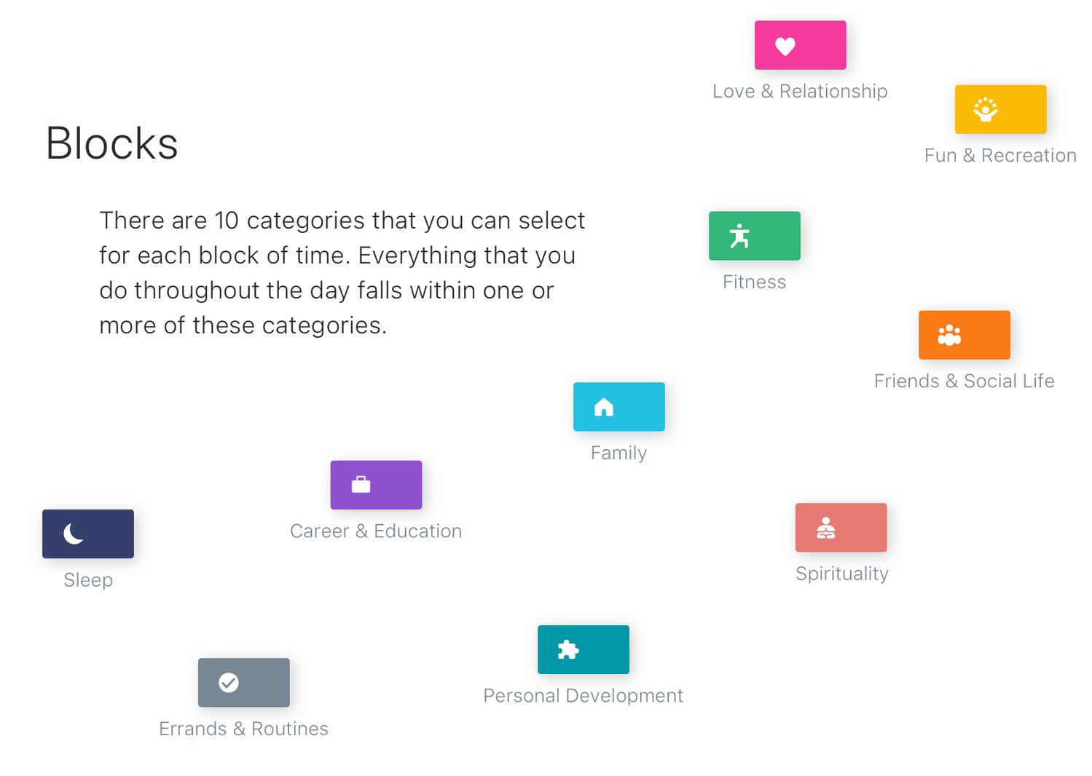Click the Fun & Recreation celebration icon

pyautogui.click(x=985, y=110)
